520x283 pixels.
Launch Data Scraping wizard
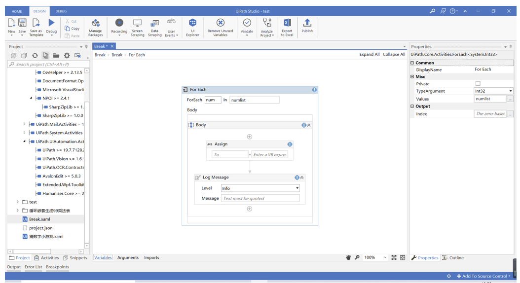(154, 27)
